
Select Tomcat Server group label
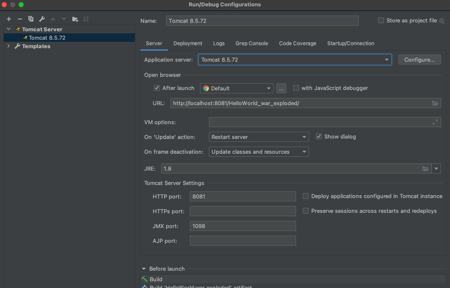pos(42,29)
